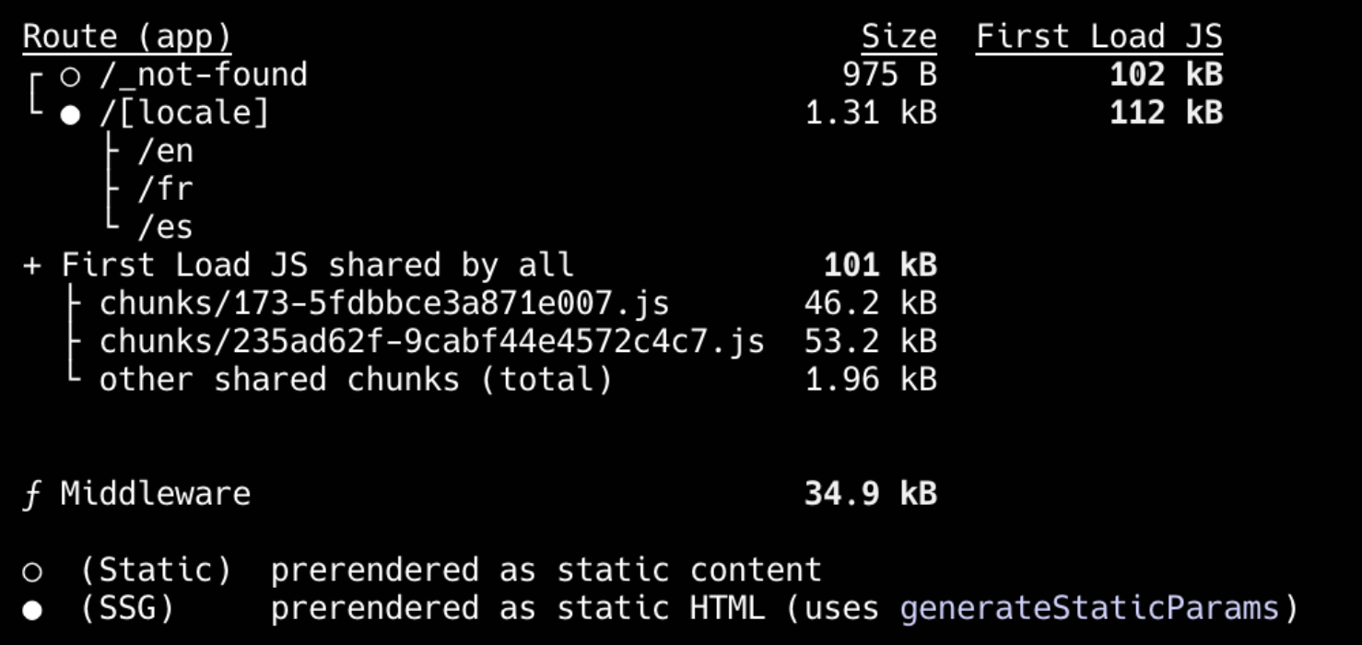This screenshot has width=1362, height=645.
Task: Click the hollow Static legend circle
Action: [32, 572]
